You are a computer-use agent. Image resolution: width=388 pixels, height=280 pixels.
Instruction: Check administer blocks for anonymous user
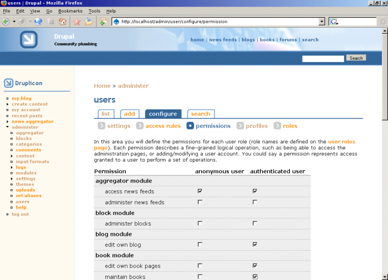[x=200, y=224]
